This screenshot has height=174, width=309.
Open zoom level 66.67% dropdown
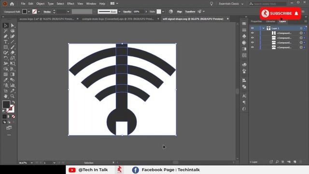32,163
